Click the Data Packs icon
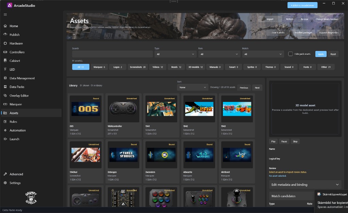The image size is (348, 213). [5, 87]
